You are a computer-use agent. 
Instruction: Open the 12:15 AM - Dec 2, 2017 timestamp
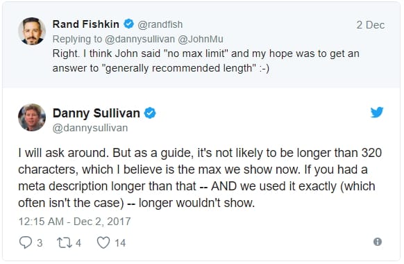tap(74, 222)
